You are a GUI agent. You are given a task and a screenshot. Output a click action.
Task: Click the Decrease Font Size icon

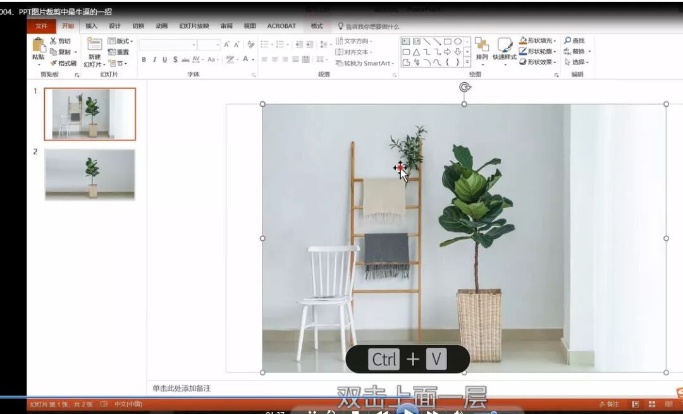[x=237, y=44]
